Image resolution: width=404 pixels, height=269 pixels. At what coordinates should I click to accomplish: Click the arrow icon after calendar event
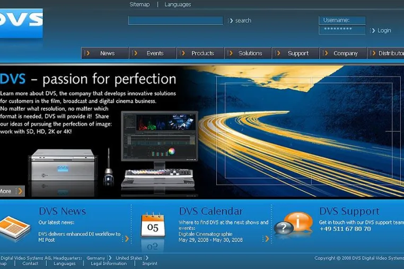point(266,239)
